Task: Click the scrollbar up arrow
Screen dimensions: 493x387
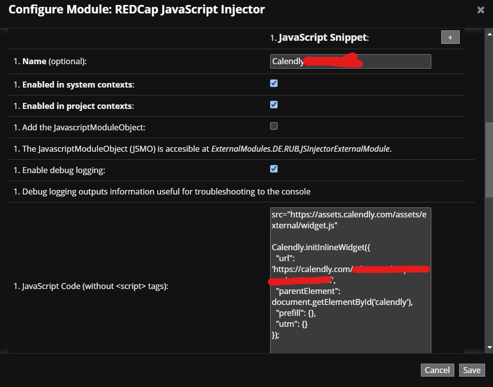Action: click(x=489, y=34)
